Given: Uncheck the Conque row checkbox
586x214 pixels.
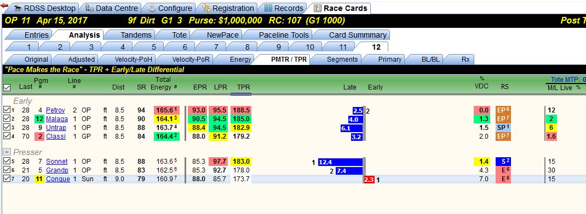Looking at the screenshot, I should [6, 179].
